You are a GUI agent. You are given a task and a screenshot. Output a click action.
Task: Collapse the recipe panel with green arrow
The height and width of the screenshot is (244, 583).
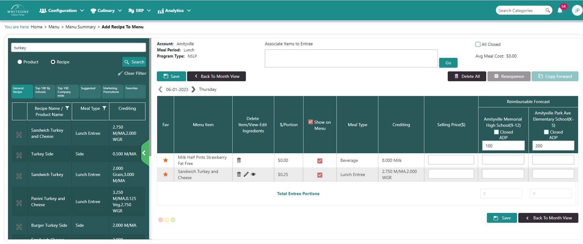click(144, 153)
